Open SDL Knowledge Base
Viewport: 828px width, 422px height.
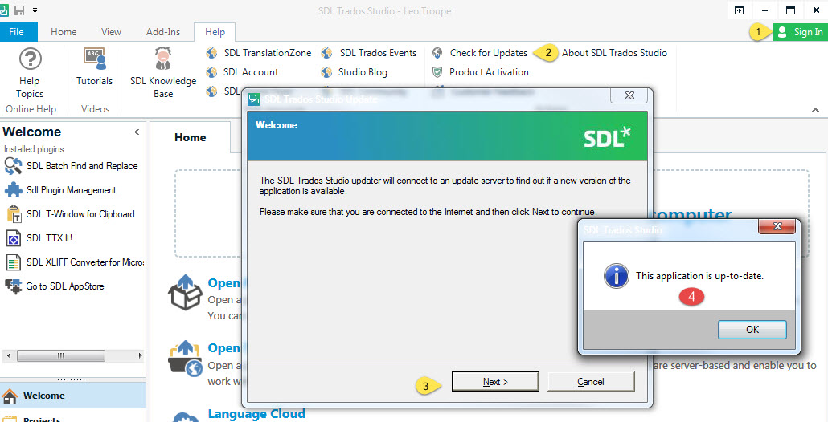coord(163,73)
